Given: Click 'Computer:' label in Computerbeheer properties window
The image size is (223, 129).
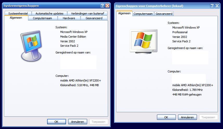Looking at the screenshot, I should [x=174, y=71].
